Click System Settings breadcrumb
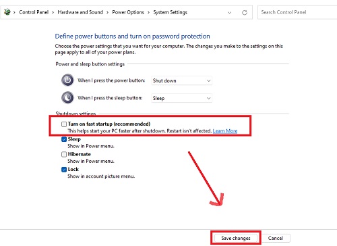Viewport: 337px width, 246px height. pos(170,12)
